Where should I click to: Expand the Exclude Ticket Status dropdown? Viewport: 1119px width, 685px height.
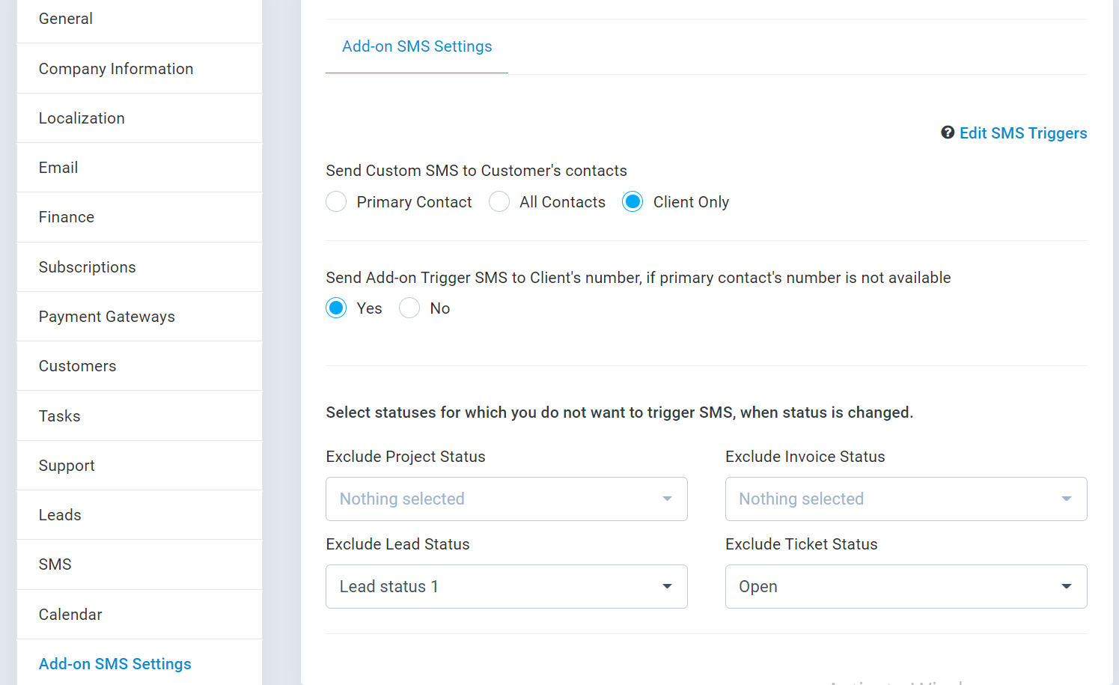click(906, 587)
